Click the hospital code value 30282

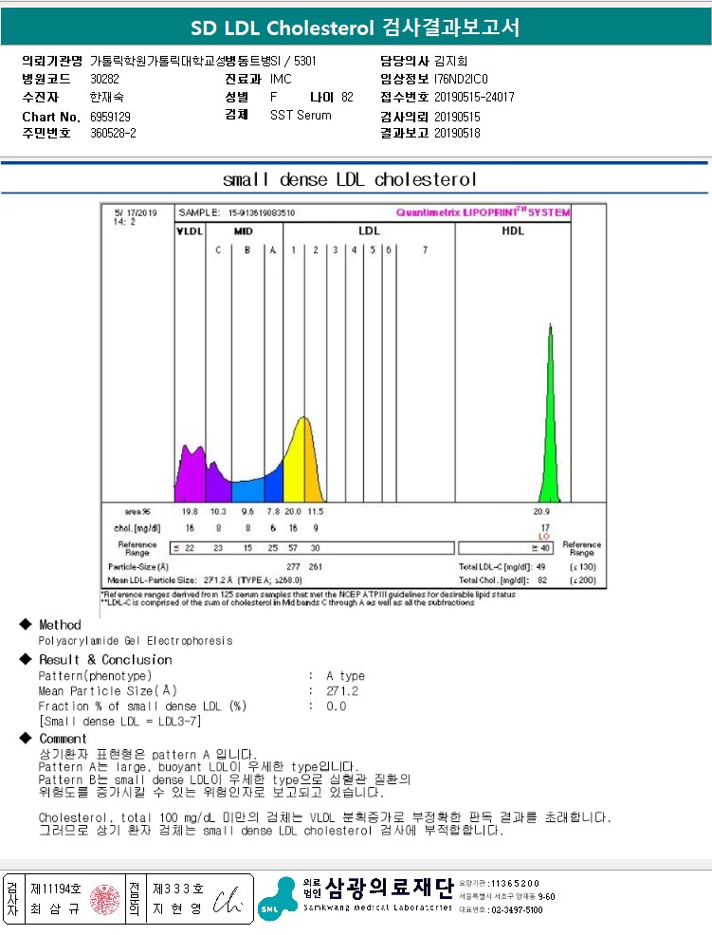pyautogui.click(x=104, y=79)
